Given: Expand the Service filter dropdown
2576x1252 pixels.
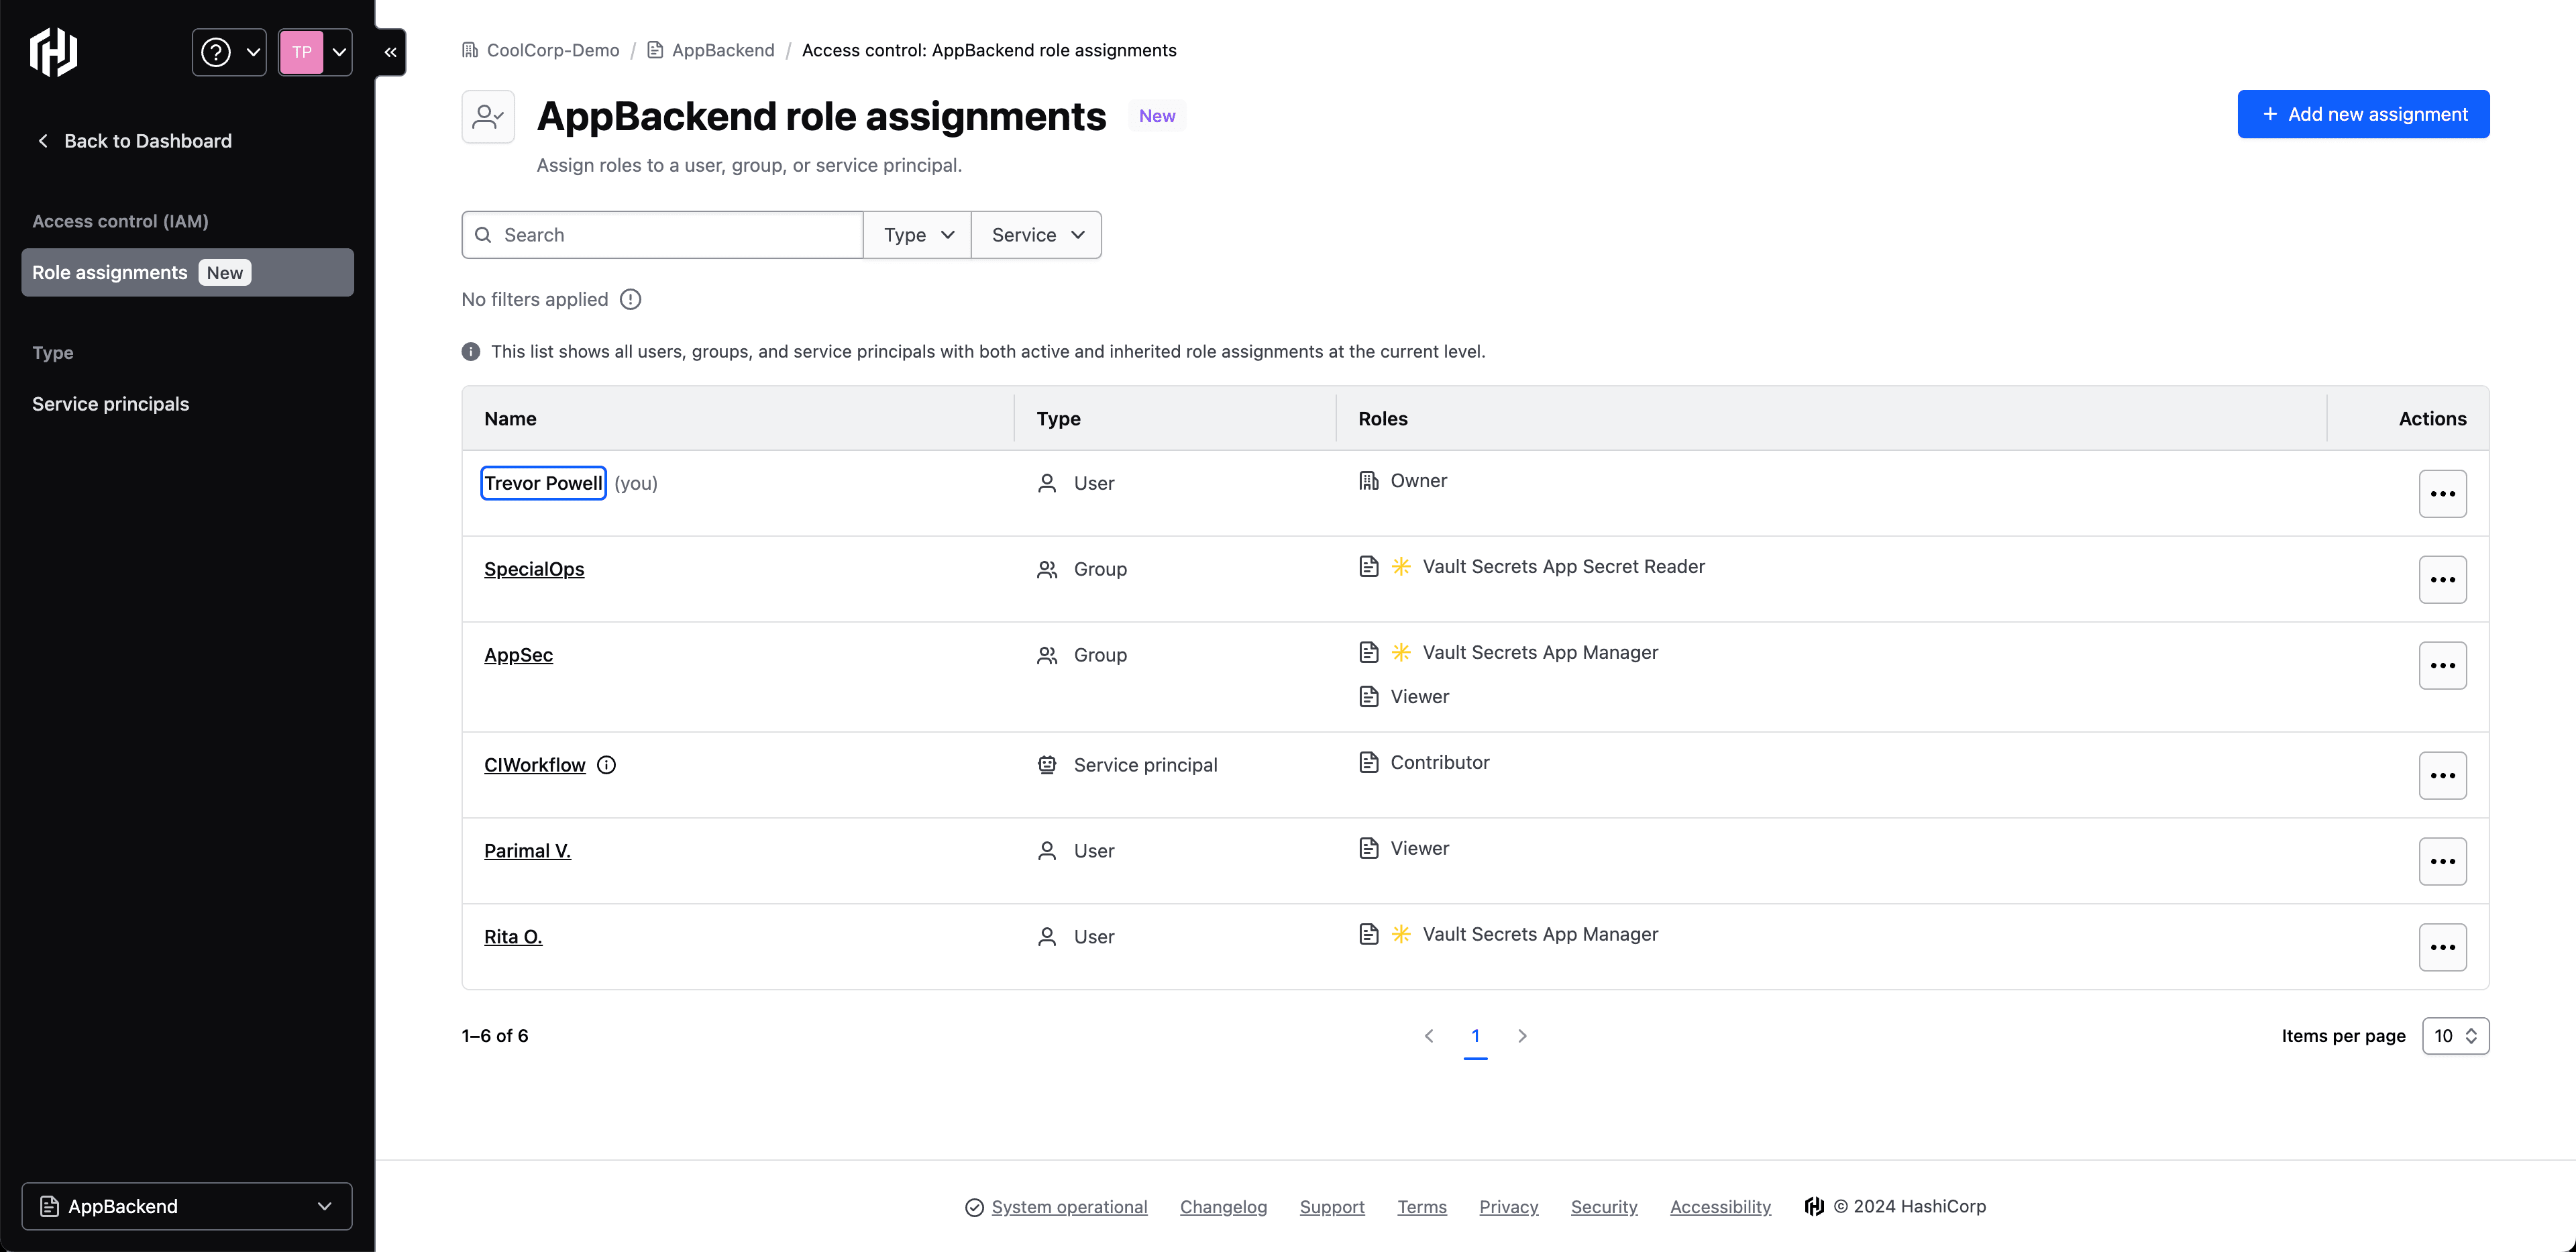Looking at the screenshot, I should click(x=1036, y=235).
